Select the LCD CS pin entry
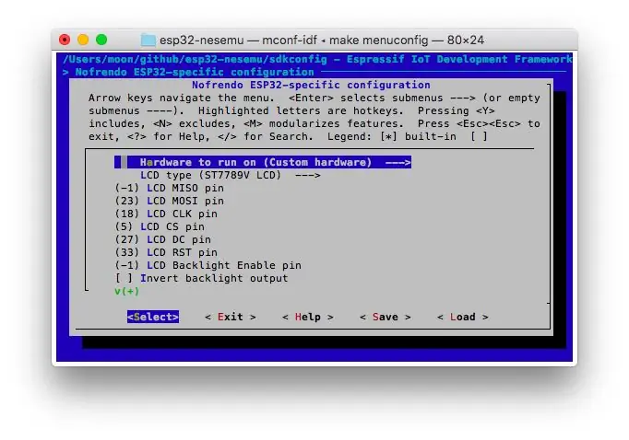This screenshot has height=440, width=629. tap(160, 226)
